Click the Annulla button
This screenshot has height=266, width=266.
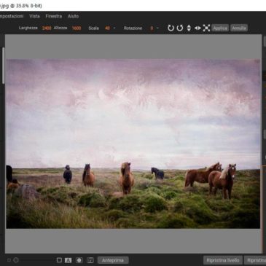point(239,28)
